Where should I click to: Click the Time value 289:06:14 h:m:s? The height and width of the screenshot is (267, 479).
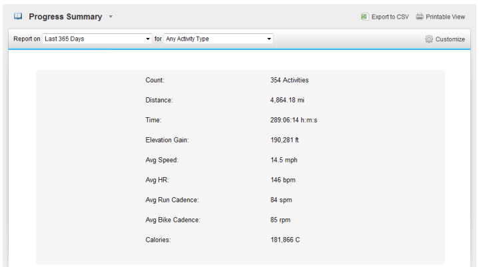[x=294, y=120]
